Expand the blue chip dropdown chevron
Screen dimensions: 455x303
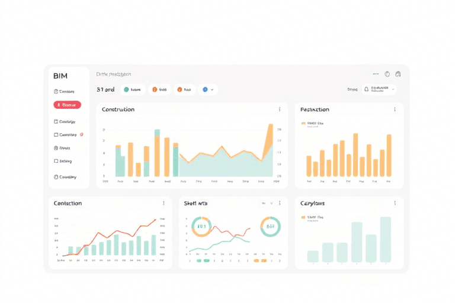212,89
